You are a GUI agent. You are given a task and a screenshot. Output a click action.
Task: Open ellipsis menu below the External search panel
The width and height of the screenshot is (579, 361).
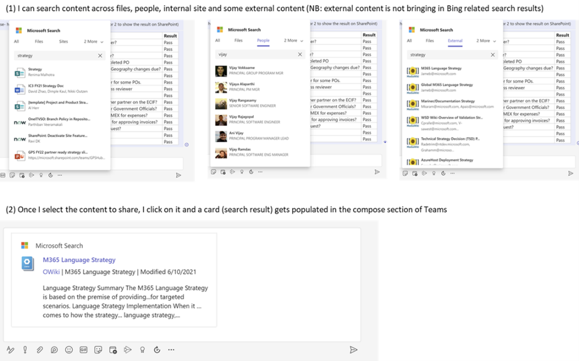click(x=452, y=174)
